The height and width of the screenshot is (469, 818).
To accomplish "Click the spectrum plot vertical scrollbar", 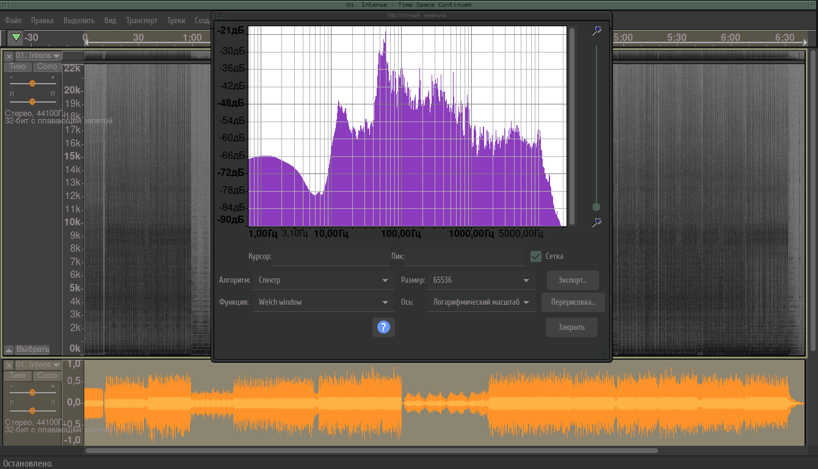I will [572, 126].
